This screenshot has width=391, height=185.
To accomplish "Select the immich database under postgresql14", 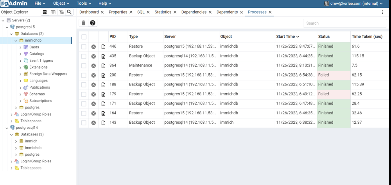I will pos(31,141).
